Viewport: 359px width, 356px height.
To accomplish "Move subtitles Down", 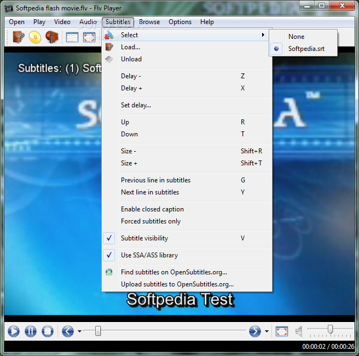I will tap(187, 134).
